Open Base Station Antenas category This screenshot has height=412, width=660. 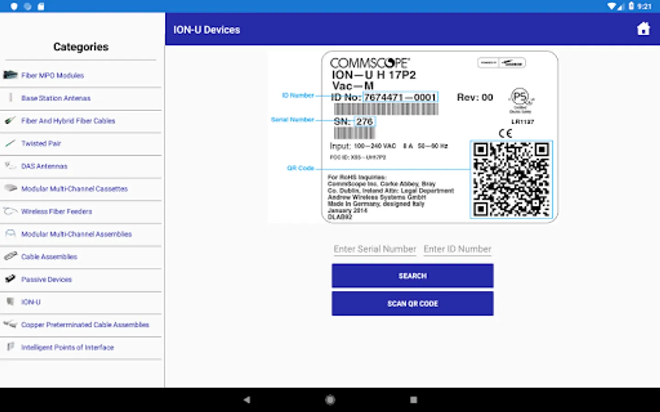[x=56, y=98]
